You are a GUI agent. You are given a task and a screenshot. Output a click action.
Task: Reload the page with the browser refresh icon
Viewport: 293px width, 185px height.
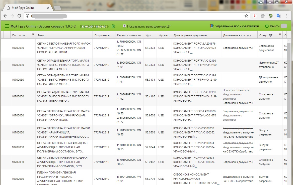[19, 16]
